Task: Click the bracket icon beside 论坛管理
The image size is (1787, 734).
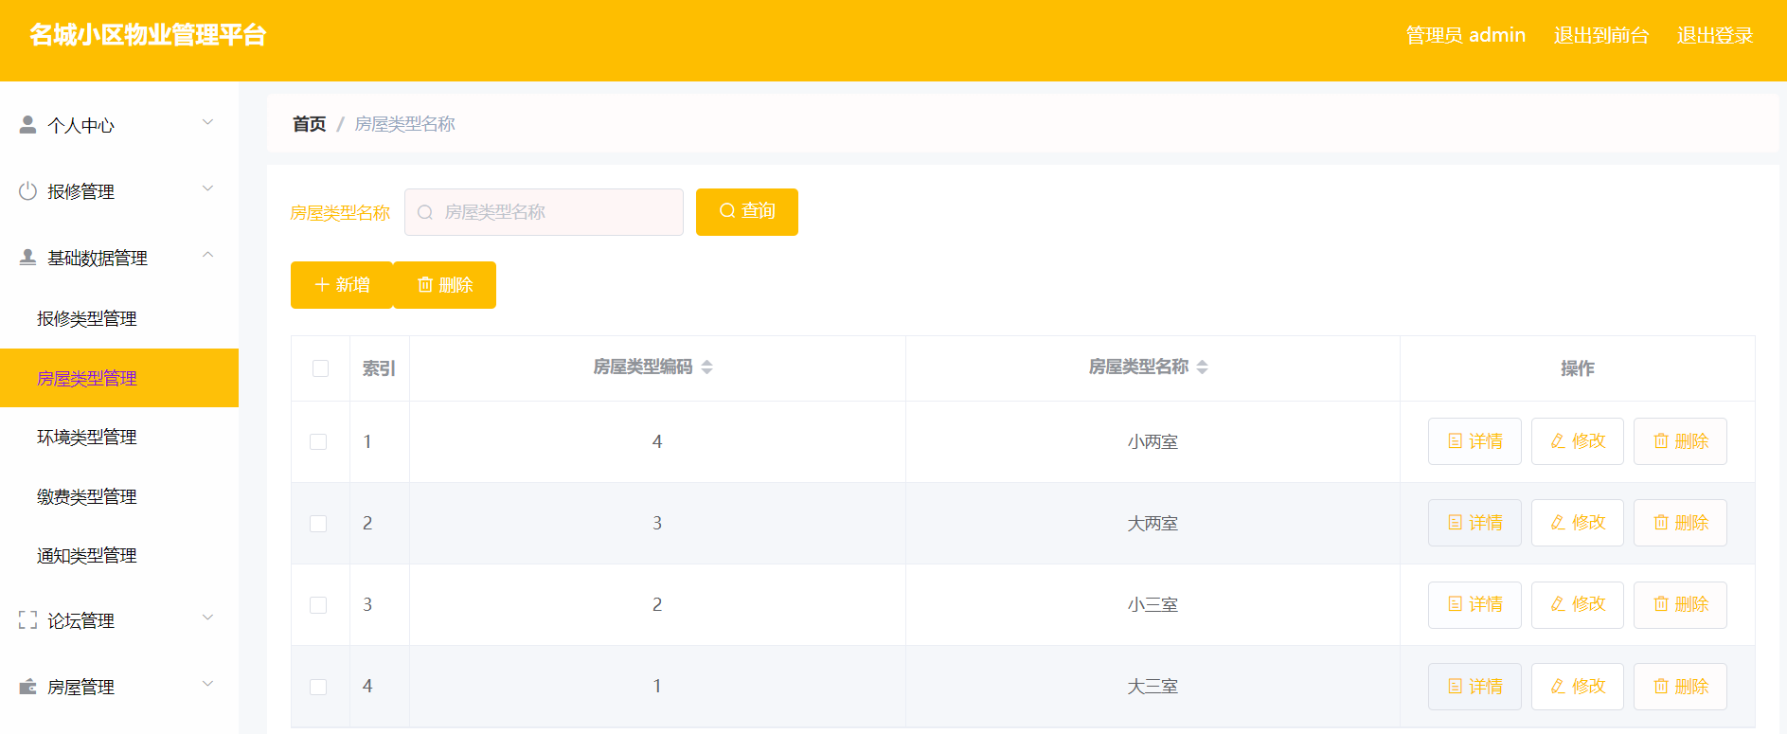Action: (27, 620)
